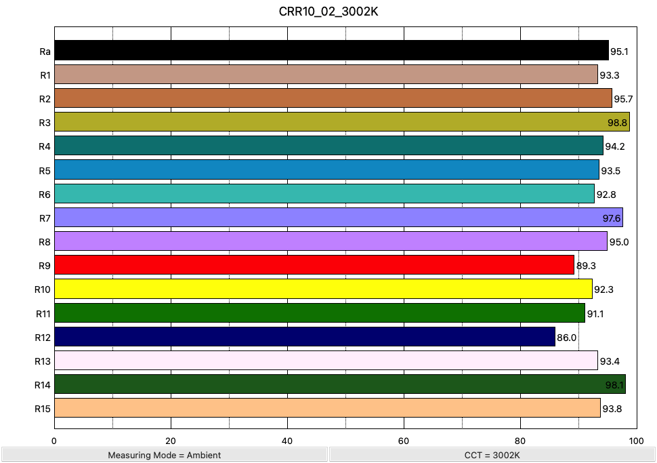The width and height of the screenshot is (657, 463).
Task: Click the blue R5 bar
Action: point(327,169)
